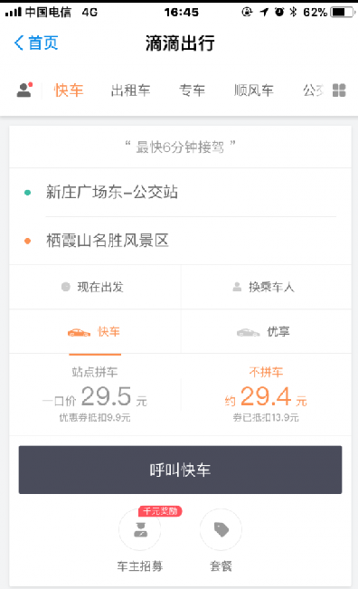Edit destination 栖霞山名胜风景区
358x589 pixels.
(x=180, y=241)
